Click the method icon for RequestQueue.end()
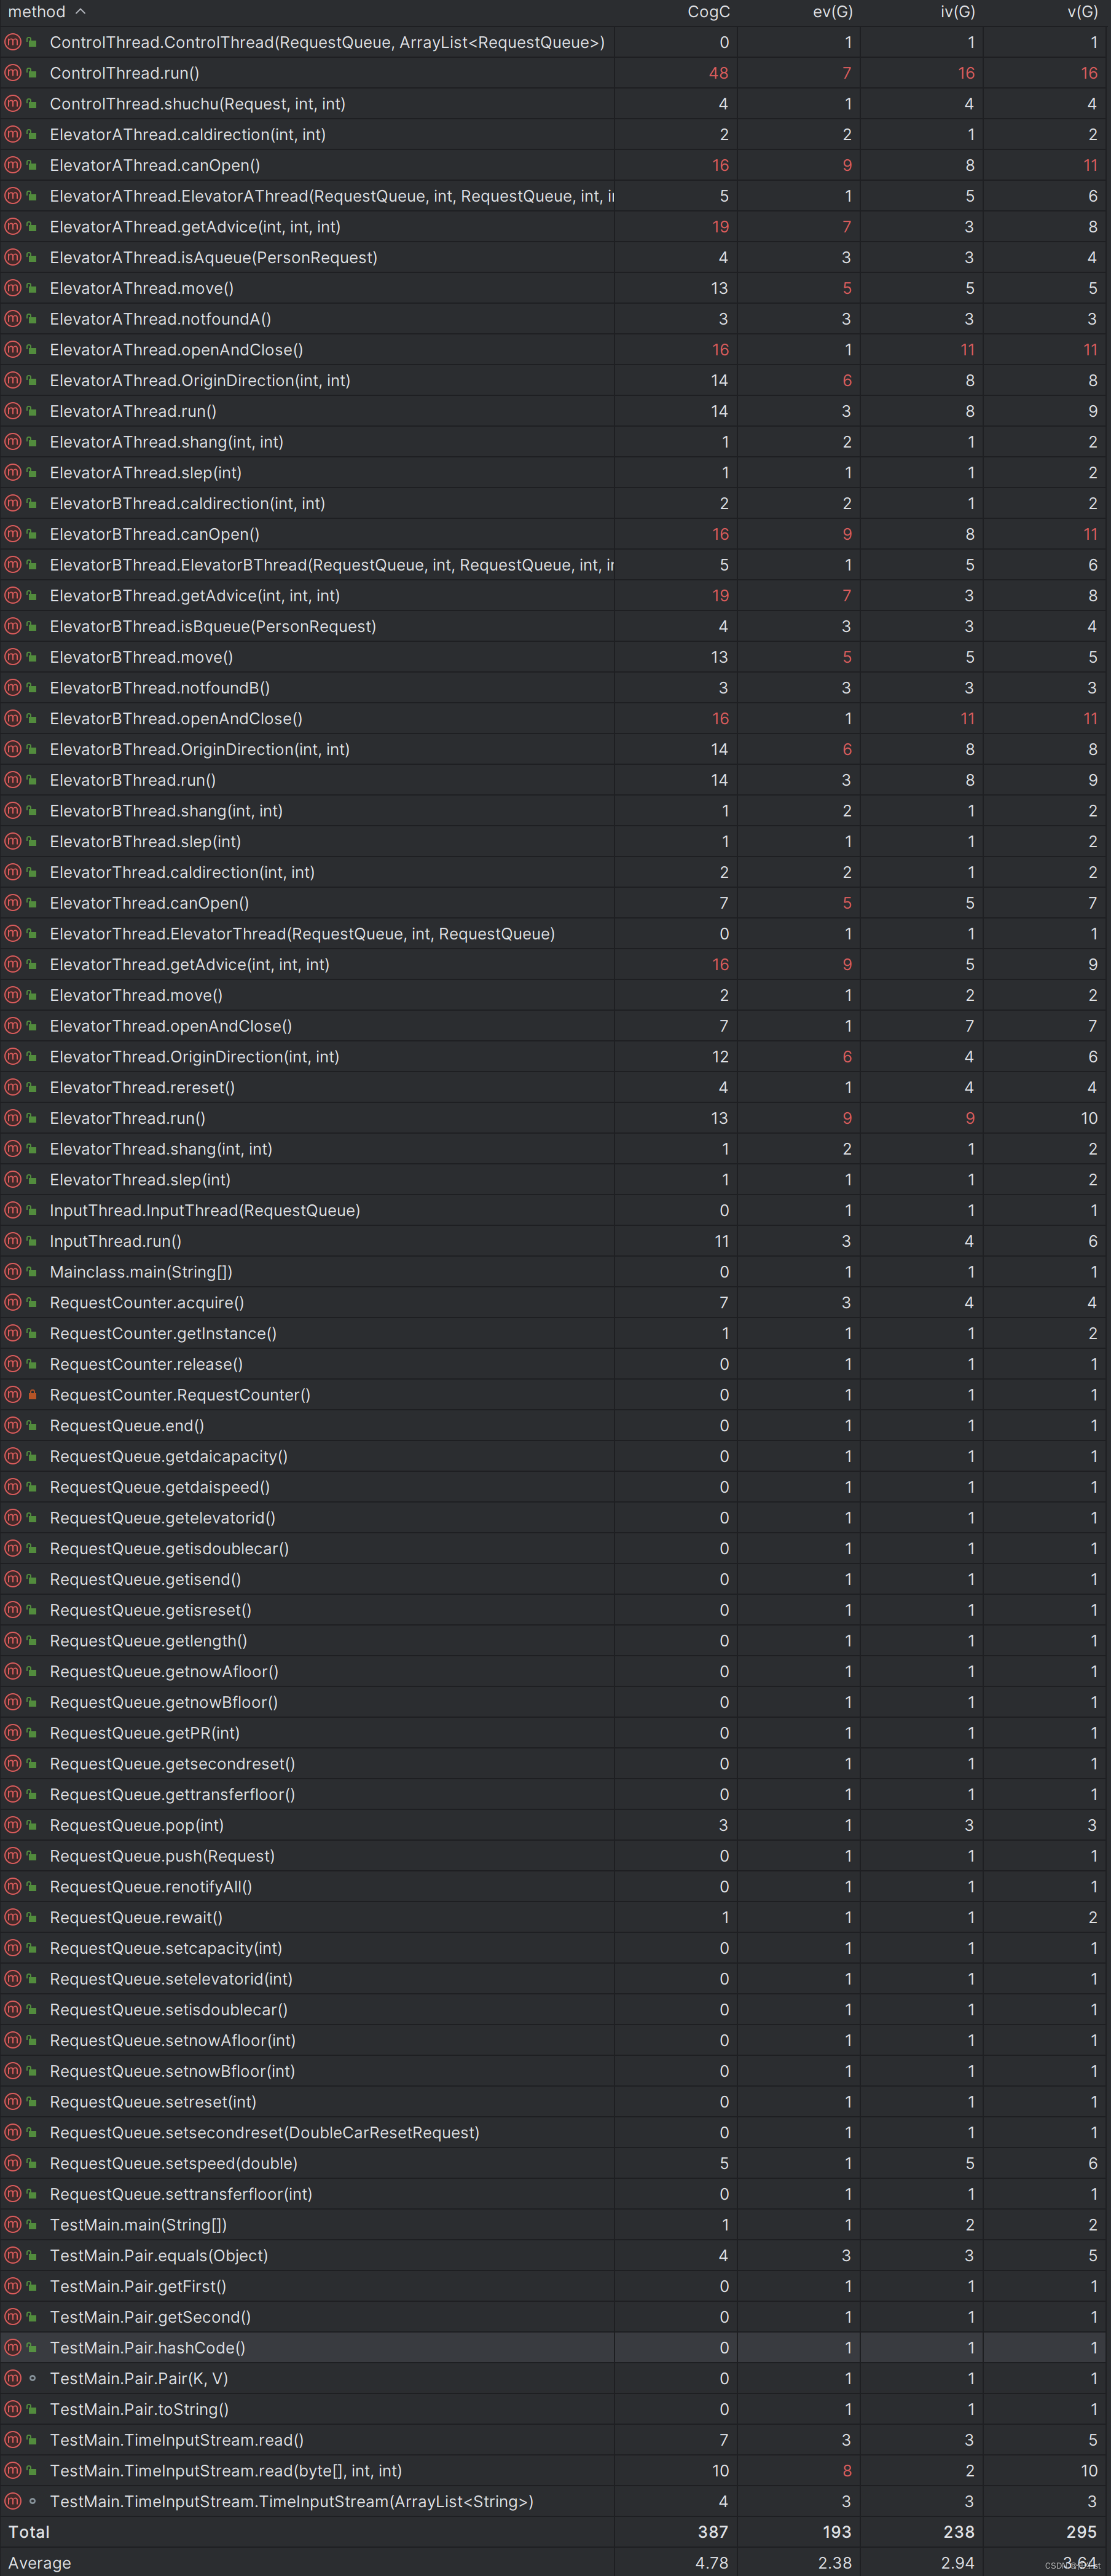The height and width of the screenshot is (2576, 1111). pos(12,1425)
